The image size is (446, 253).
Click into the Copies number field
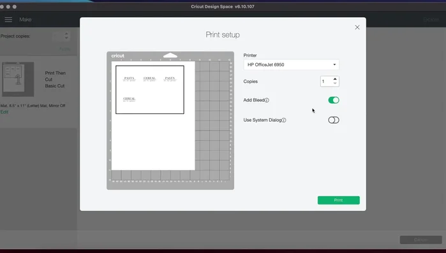(x=326, y=82)
